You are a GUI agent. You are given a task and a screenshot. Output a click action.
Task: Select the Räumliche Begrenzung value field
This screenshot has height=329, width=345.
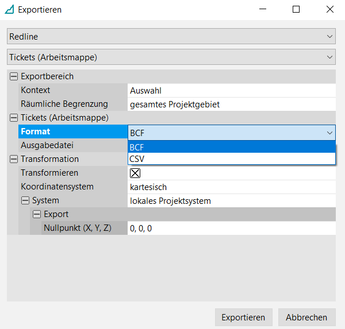click(231, 104)
